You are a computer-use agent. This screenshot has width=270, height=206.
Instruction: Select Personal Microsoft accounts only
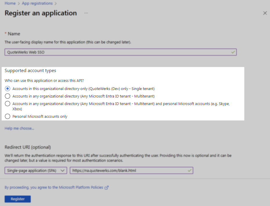pos(8,116)
